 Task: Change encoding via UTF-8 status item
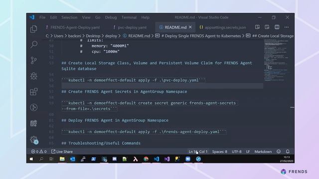click(x=237, y=152)
